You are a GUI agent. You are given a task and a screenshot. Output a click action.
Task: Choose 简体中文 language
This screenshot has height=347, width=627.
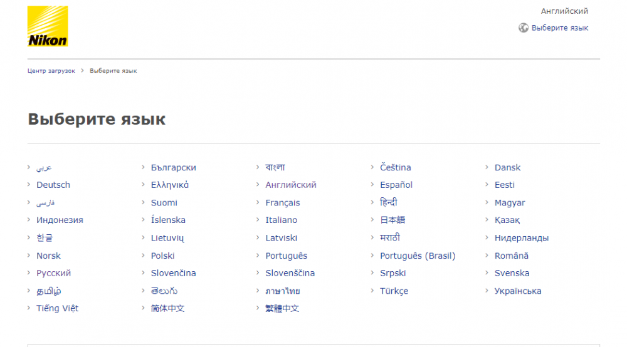[167, 308]
